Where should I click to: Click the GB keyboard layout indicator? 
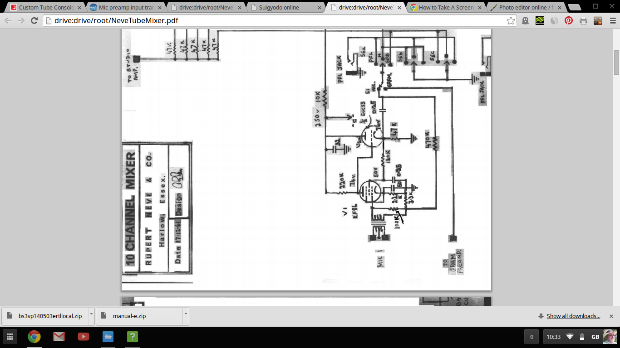point(595,337)
